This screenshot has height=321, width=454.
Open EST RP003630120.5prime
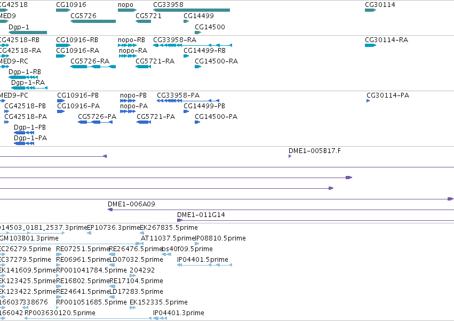pos(60,313)
